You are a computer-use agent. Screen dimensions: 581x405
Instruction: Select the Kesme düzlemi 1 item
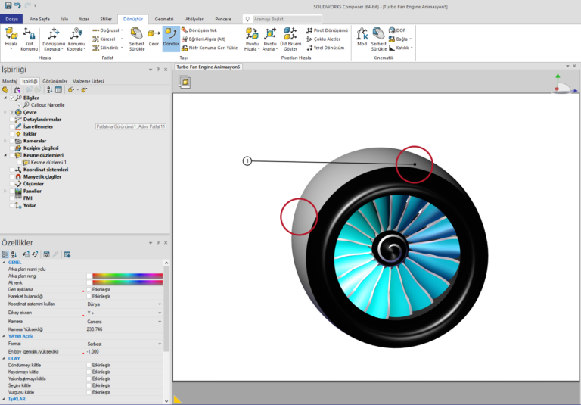tap(48, 162)
